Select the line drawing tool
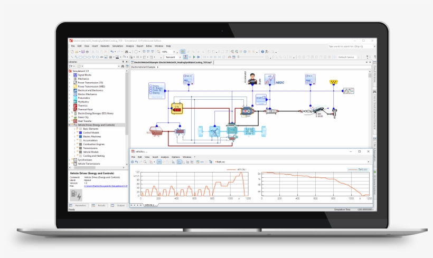The image size is (433, 258). (72, 57)
